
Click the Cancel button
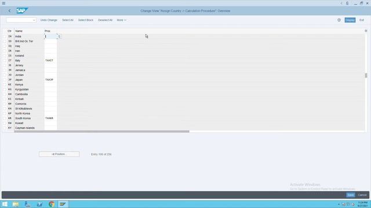coord(362,195)
